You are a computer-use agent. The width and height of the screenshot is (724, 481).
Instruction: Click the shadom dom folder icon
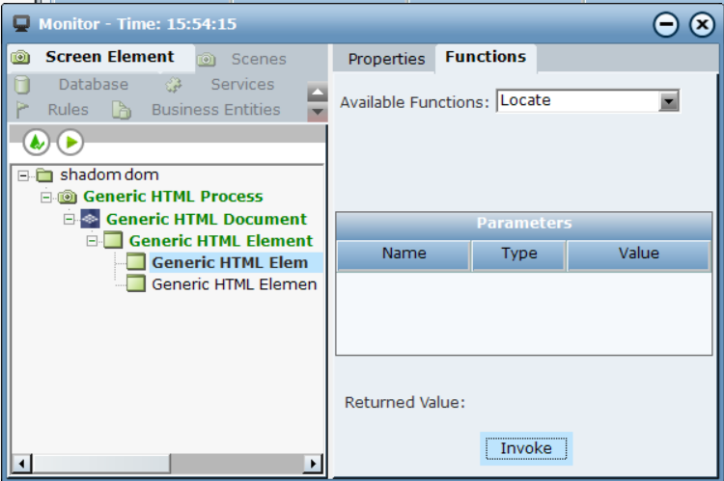coord(44,175)
